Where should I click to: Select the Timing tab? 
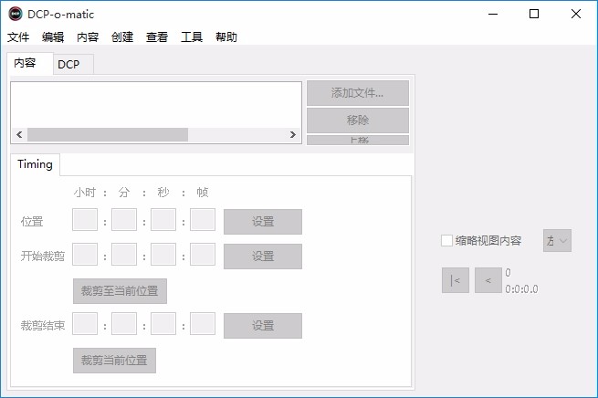(x=35, y=164)
